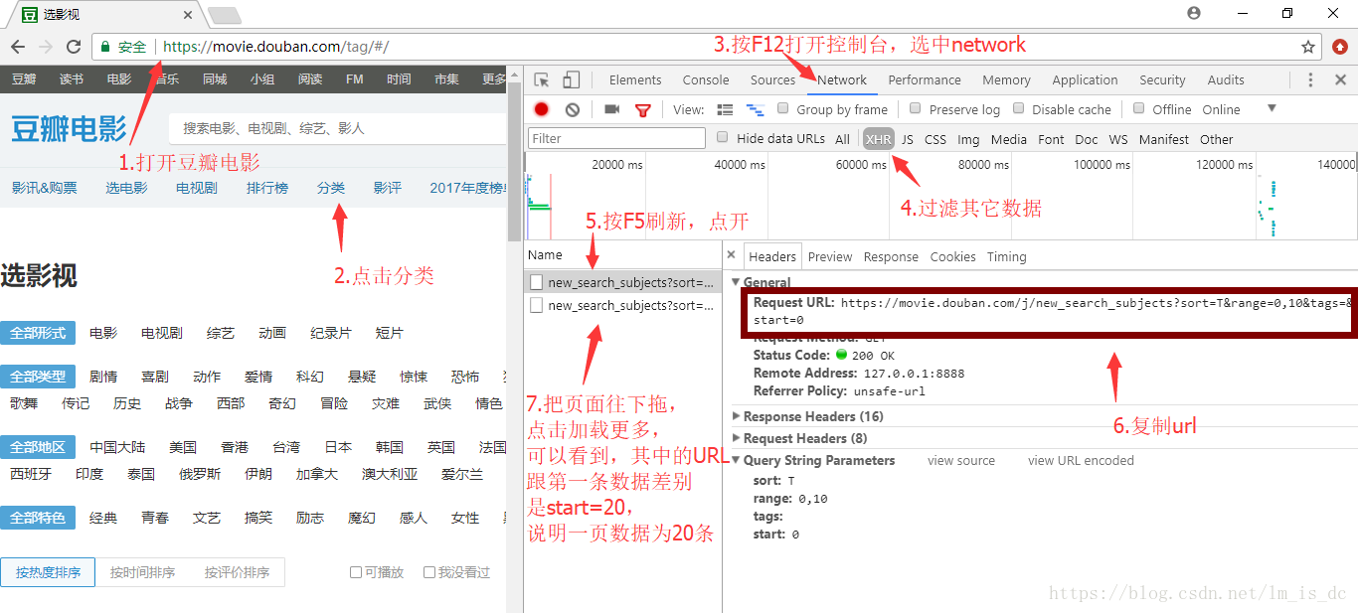Open the Chrome user profile icon

[x=1194, y=13]
